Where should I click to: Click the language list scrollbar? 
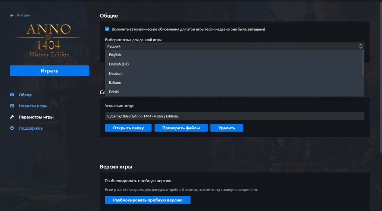click(363, 63)
